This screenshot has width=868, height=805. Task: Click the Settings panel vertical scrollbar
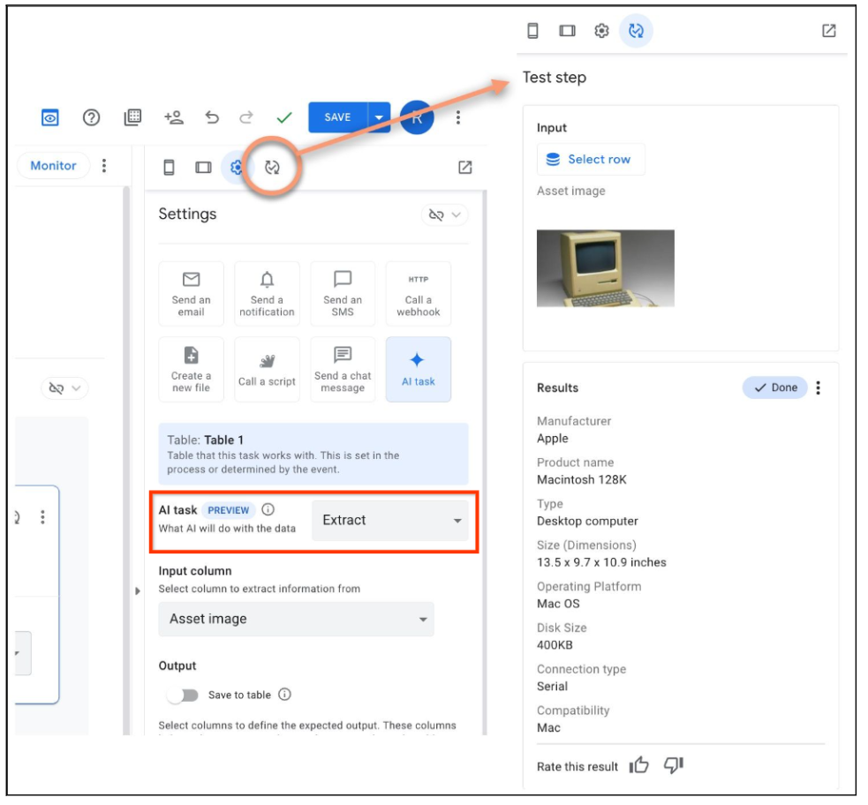pyautogui.click(x=485, y=462)
